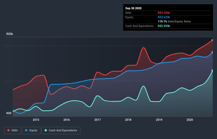Click the red Debt endpoint marker
The height and width of the screenshot is (139, 217).
pos(213,40)
